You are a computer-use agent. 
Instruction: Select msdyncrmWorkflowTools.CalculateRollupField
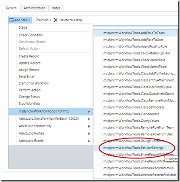coord(137,53)
